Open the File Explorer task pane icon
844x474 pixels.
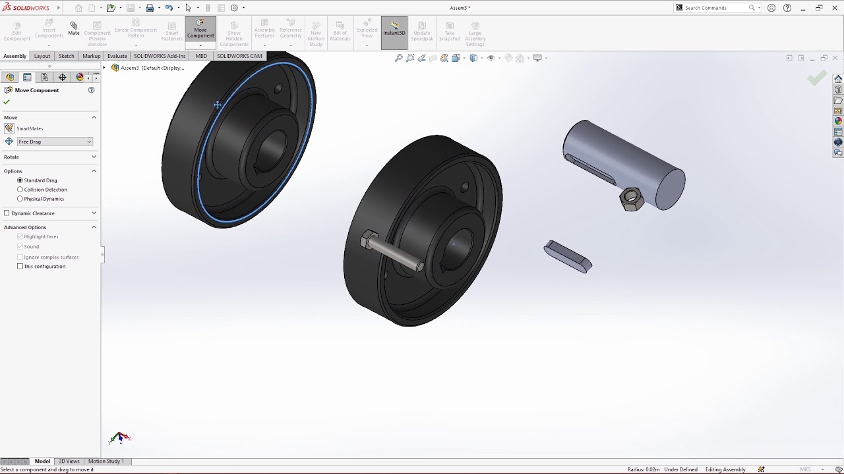[x=838, y=100]
